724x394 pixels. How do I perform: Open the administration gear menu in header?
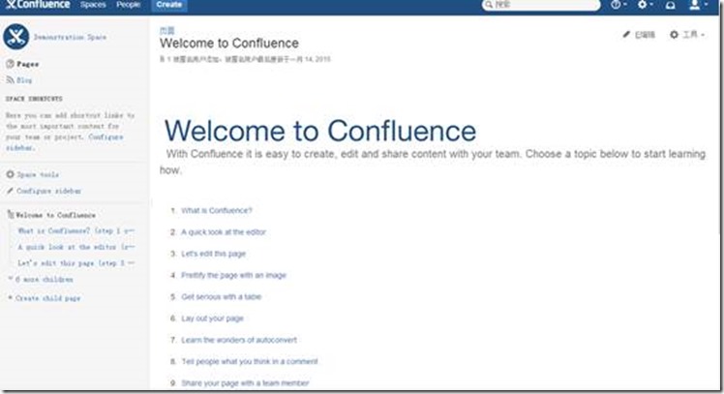(645, 5)
